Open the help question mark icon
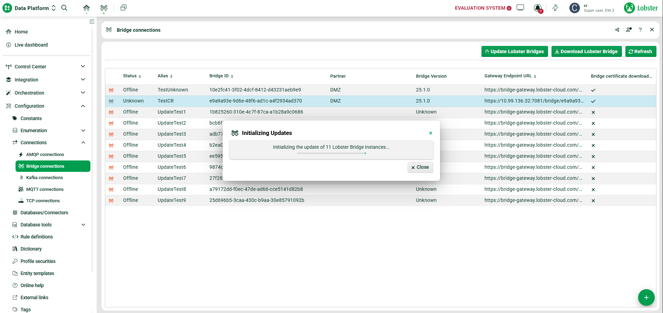Viewport: 663px width, 313px height. (640, 30)
